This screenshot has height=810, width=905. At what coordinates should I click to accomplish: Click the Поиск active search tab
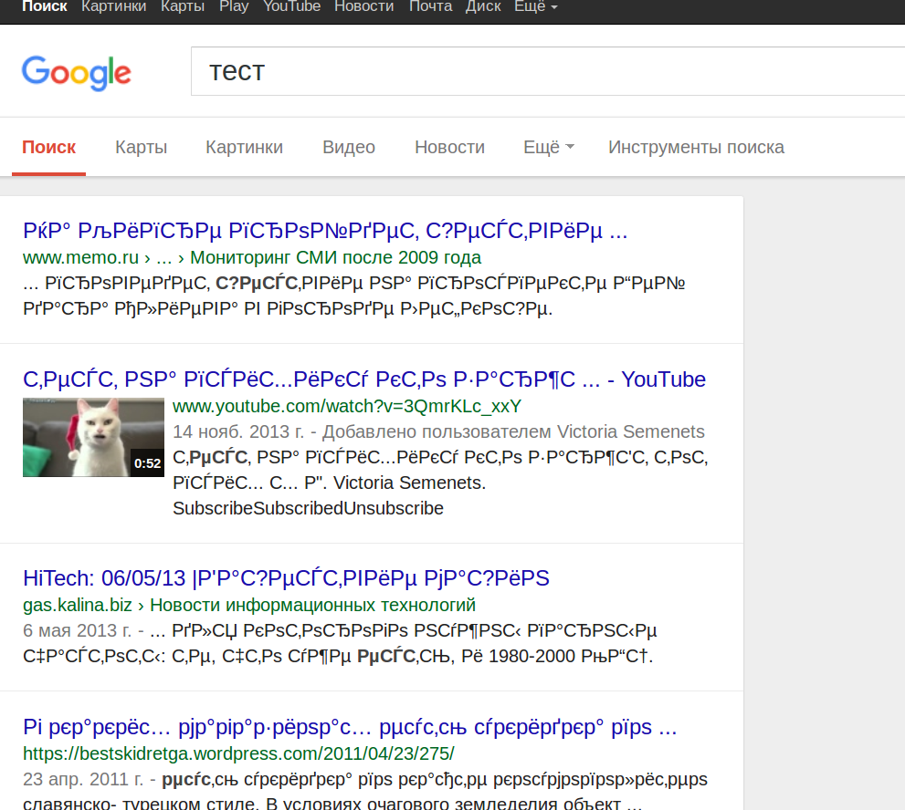click(x=49, y=147)
